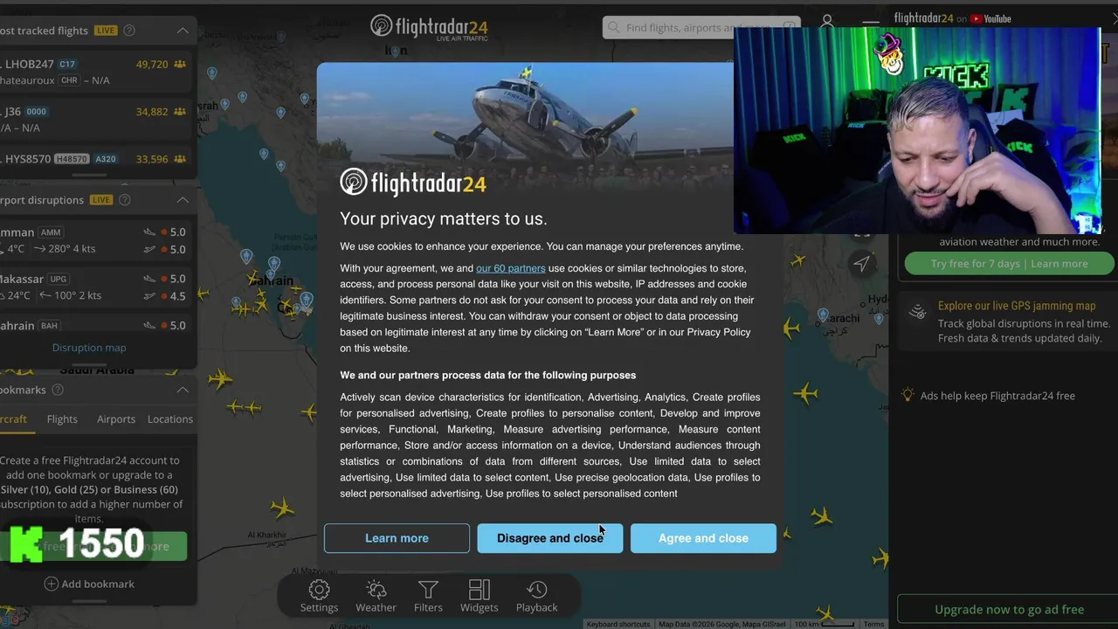Click viewers icon beside 34,882
Screen dimensions: 1118x629
click(180, 112)
